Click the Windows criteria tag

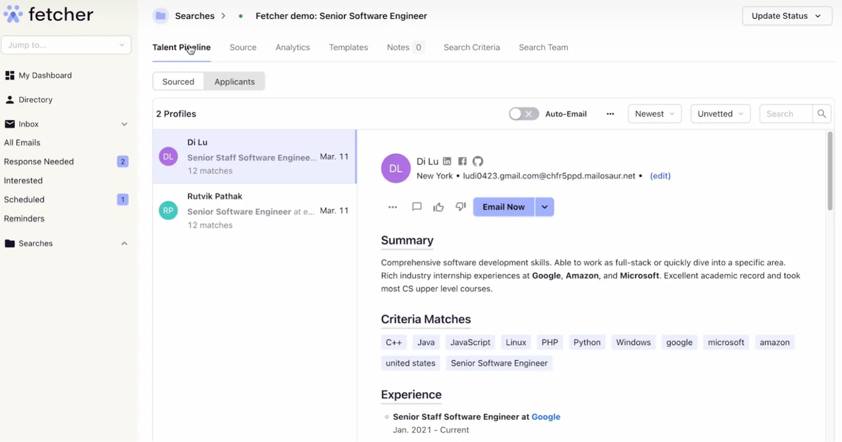634,342
